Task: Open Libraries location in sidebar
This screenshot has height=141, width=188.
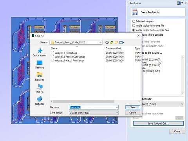Action: [40, 77]
